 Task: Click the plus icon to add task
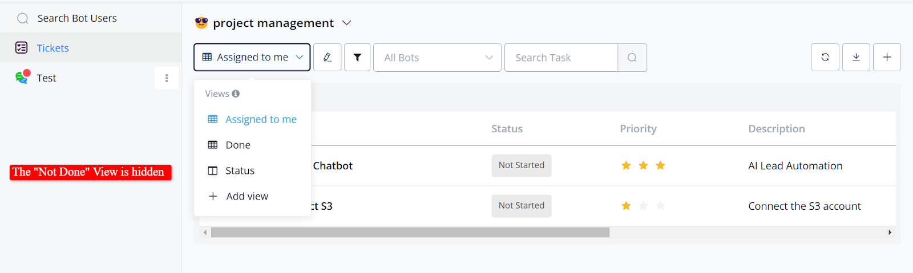click(x=887, y=57)
